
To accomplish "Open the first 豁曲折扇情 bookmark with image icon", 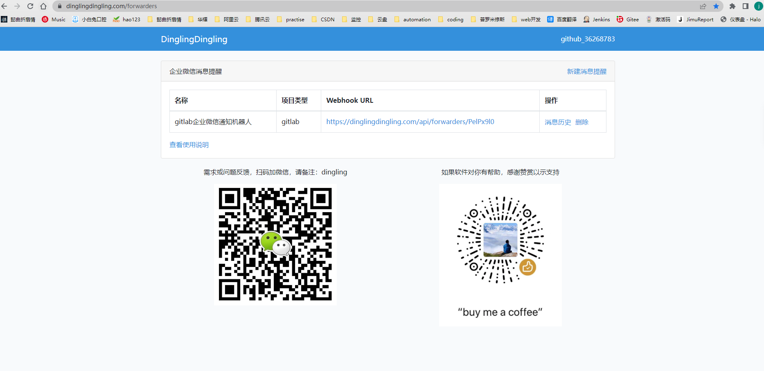I will point(18,19).
